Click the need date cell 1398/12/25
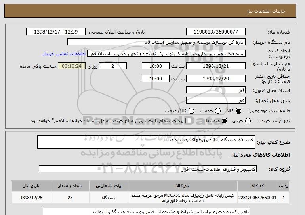The image size is (305, 215). 31,198
